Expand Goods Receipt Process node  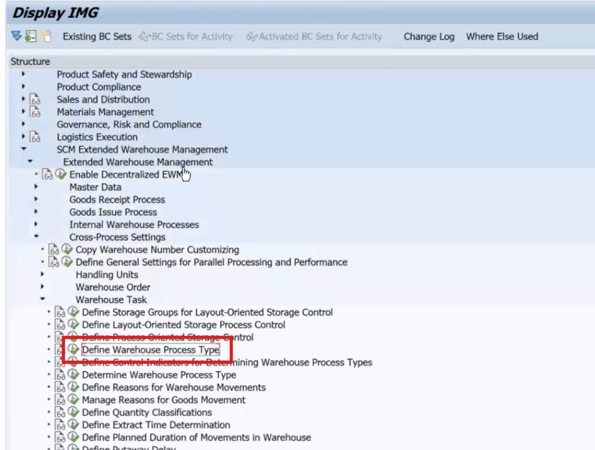pos(36,199)
